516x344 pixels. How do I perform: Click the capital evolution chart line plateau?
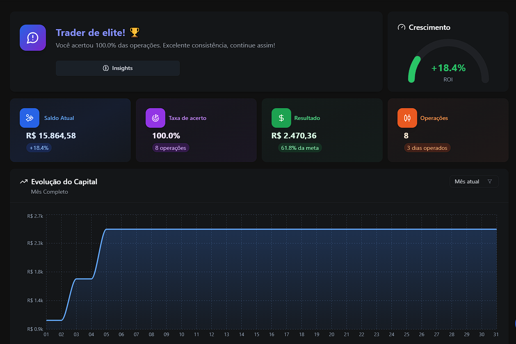(287, 229)
